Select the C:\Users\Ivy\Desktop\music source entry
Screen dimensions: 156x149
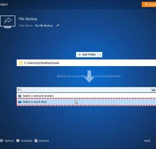point(86,63)
